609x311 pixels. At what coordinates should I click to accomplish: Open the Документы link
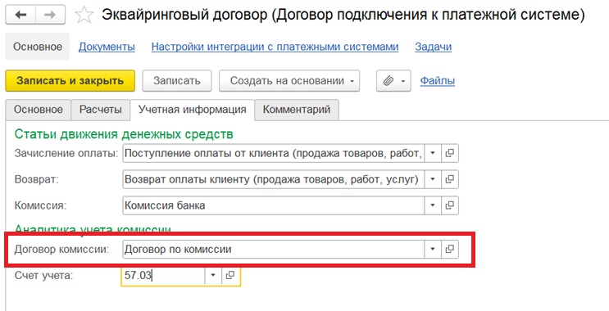pos(107,47)
